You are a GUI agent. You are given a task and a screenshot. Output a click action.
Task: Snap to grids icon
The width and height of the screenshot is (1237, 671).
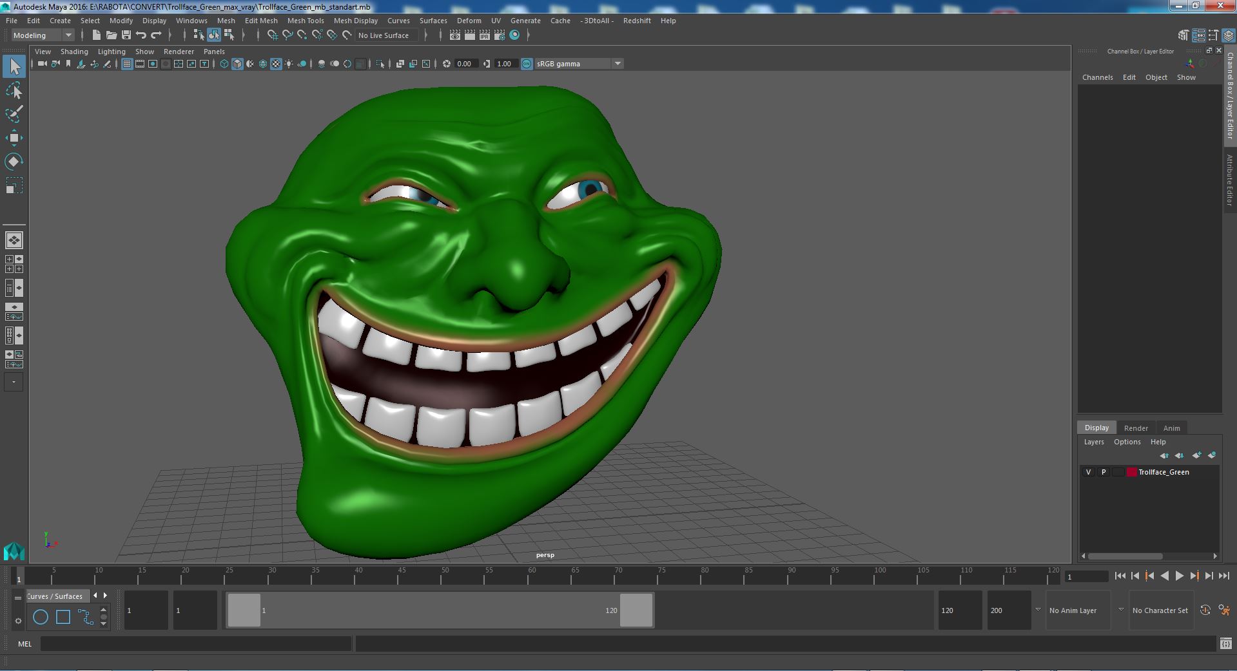tap(272, 35)
